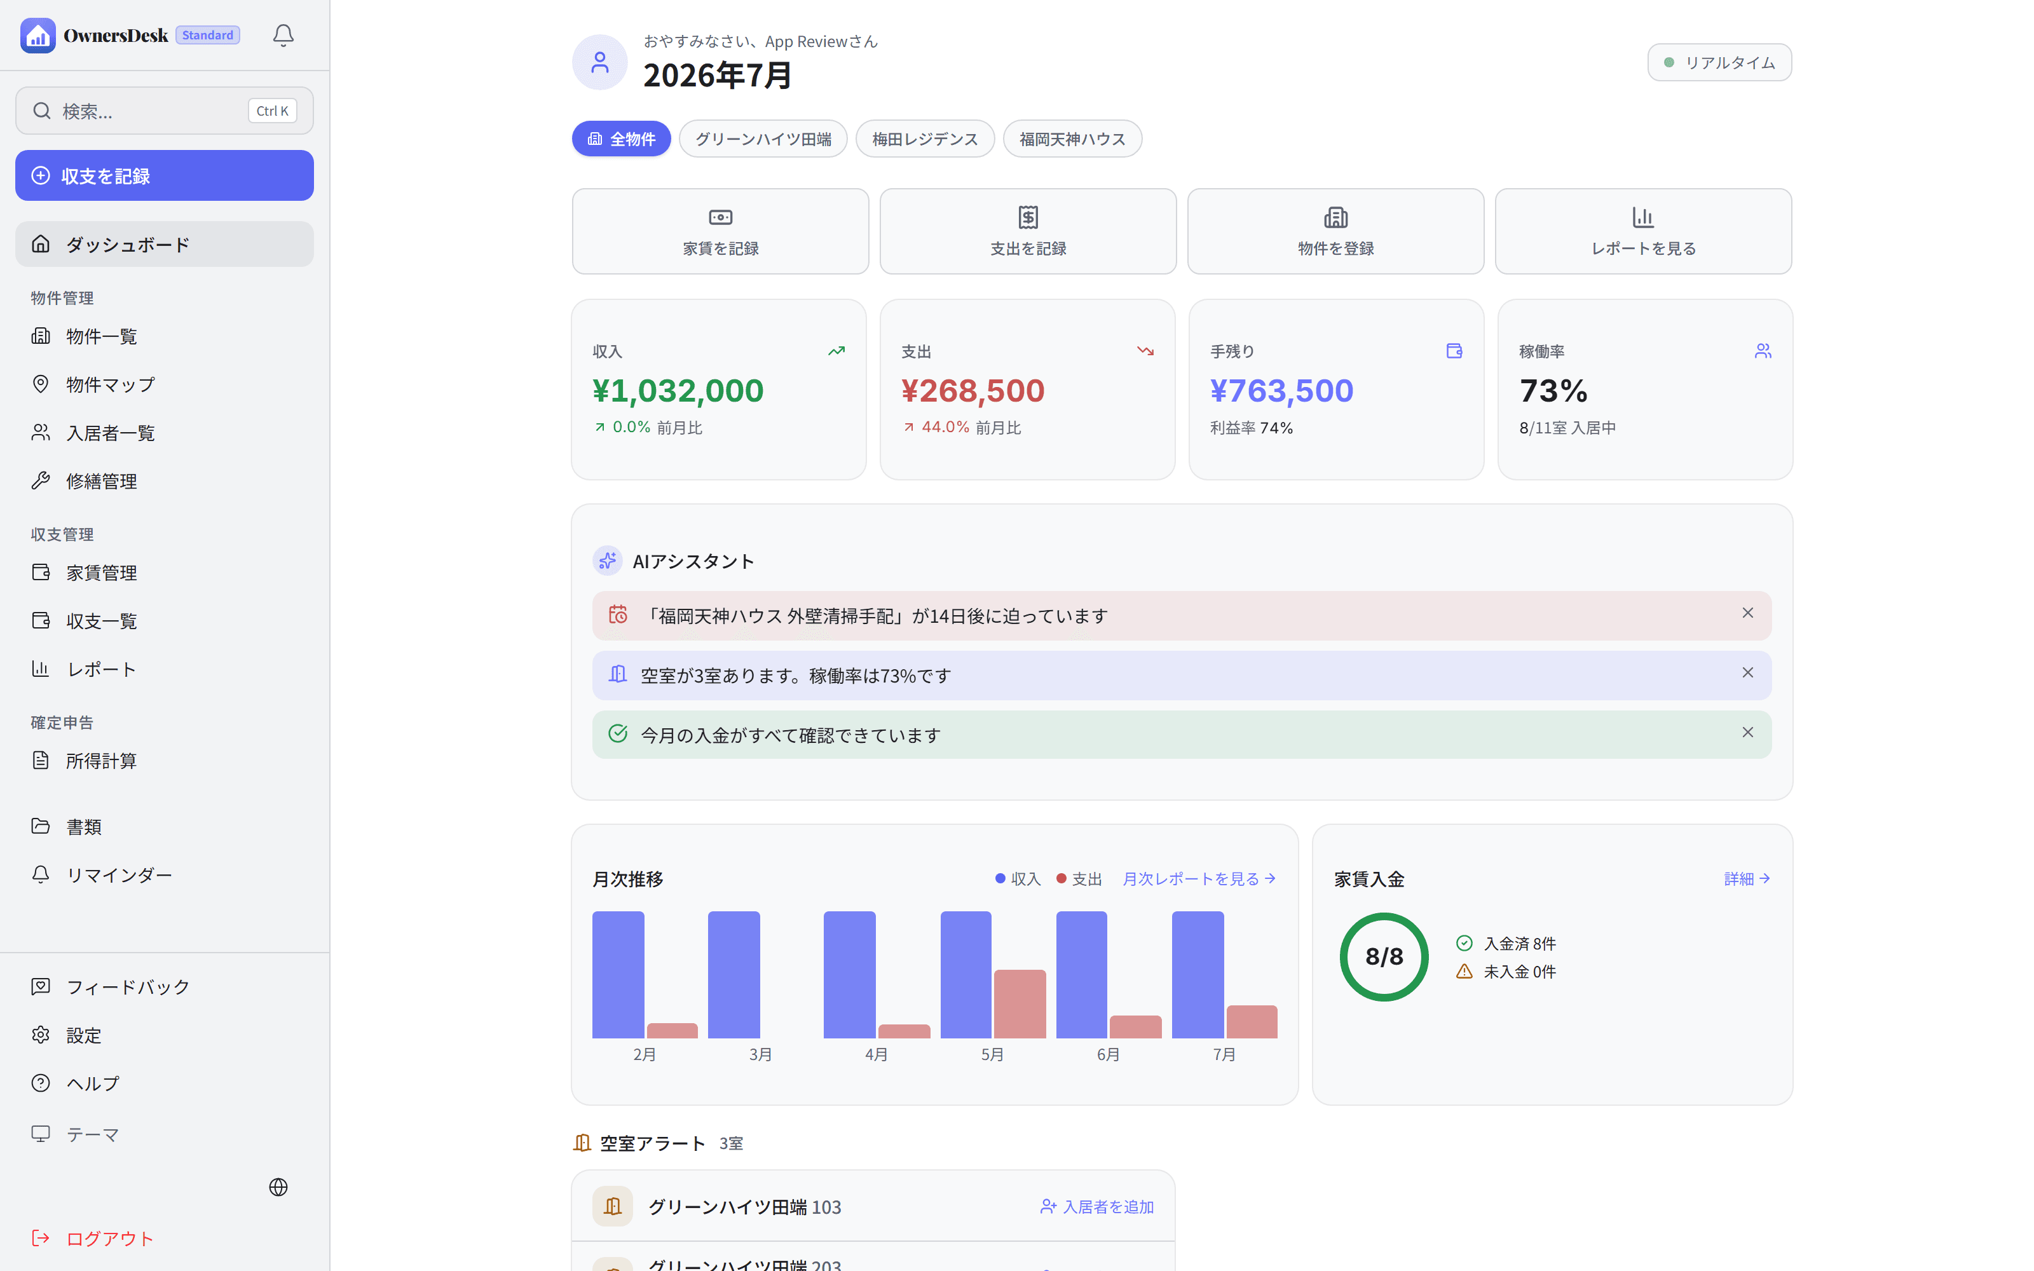Open ヘルプ in sidebar
This screenshot has height=1271, width=2034.
click(x=165, y=1084)
